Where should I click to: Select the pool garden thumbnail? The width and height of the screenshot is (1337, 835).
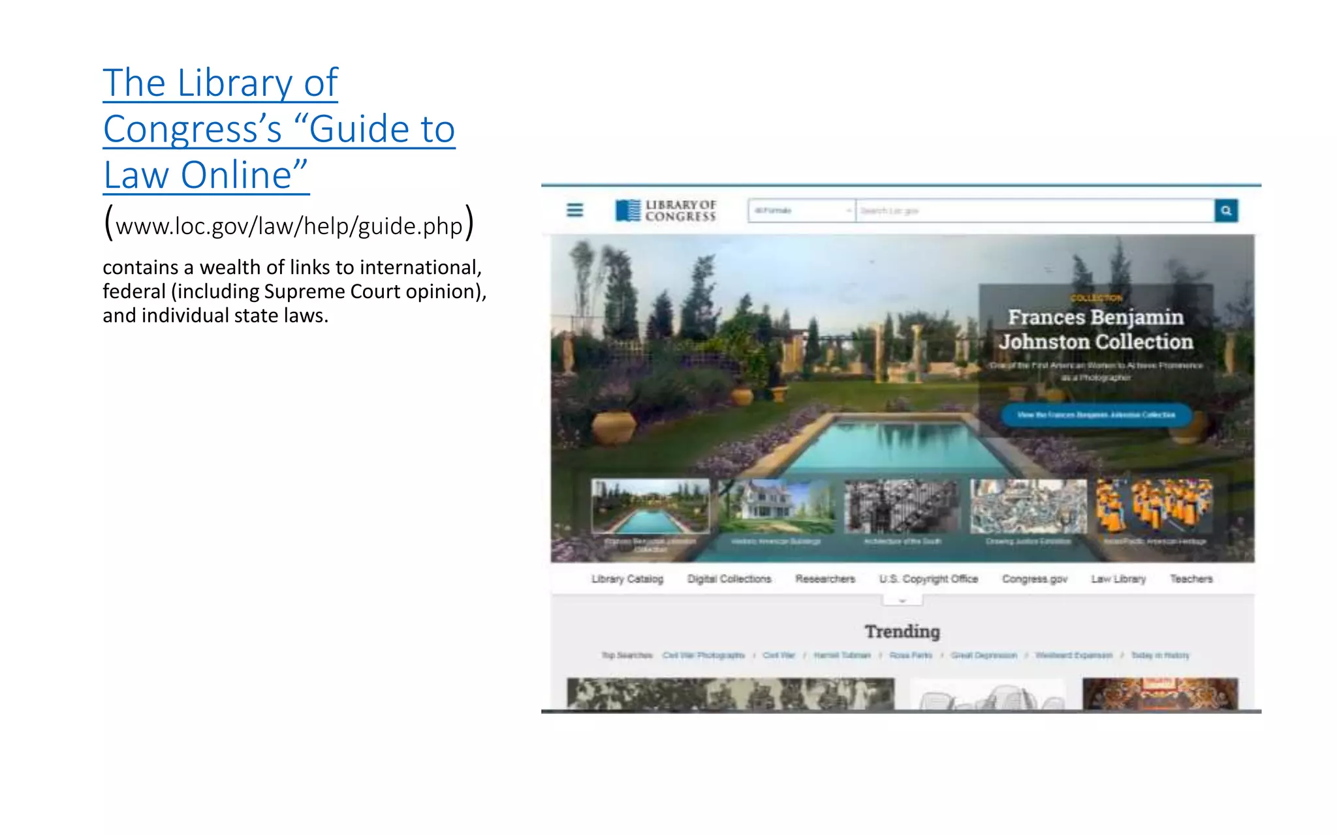pyautogui.click(x=650, y=506)
